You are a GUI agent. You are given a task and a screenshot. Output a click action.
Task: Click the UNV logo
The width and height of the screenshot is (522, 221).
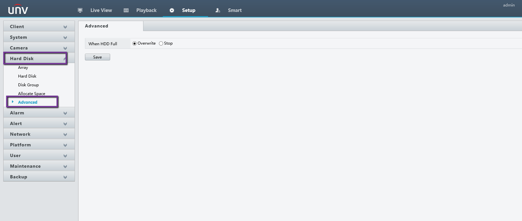point(18,10)
